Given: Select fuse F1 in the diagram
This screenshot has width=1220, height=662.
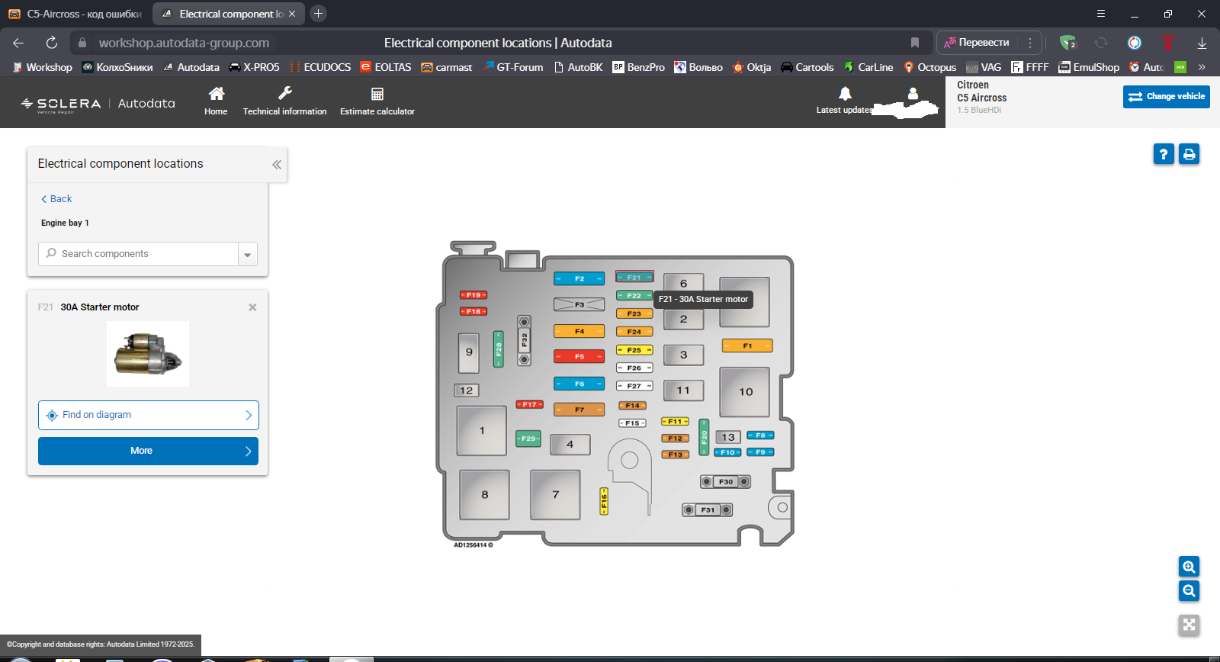Looking at the screenshot, I should [x=747, y=345].
